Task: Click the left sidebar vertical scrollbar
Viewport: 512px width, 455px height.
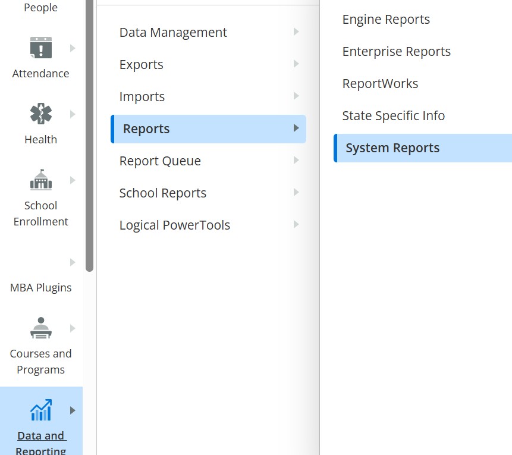Action: [x=89, y=137]
